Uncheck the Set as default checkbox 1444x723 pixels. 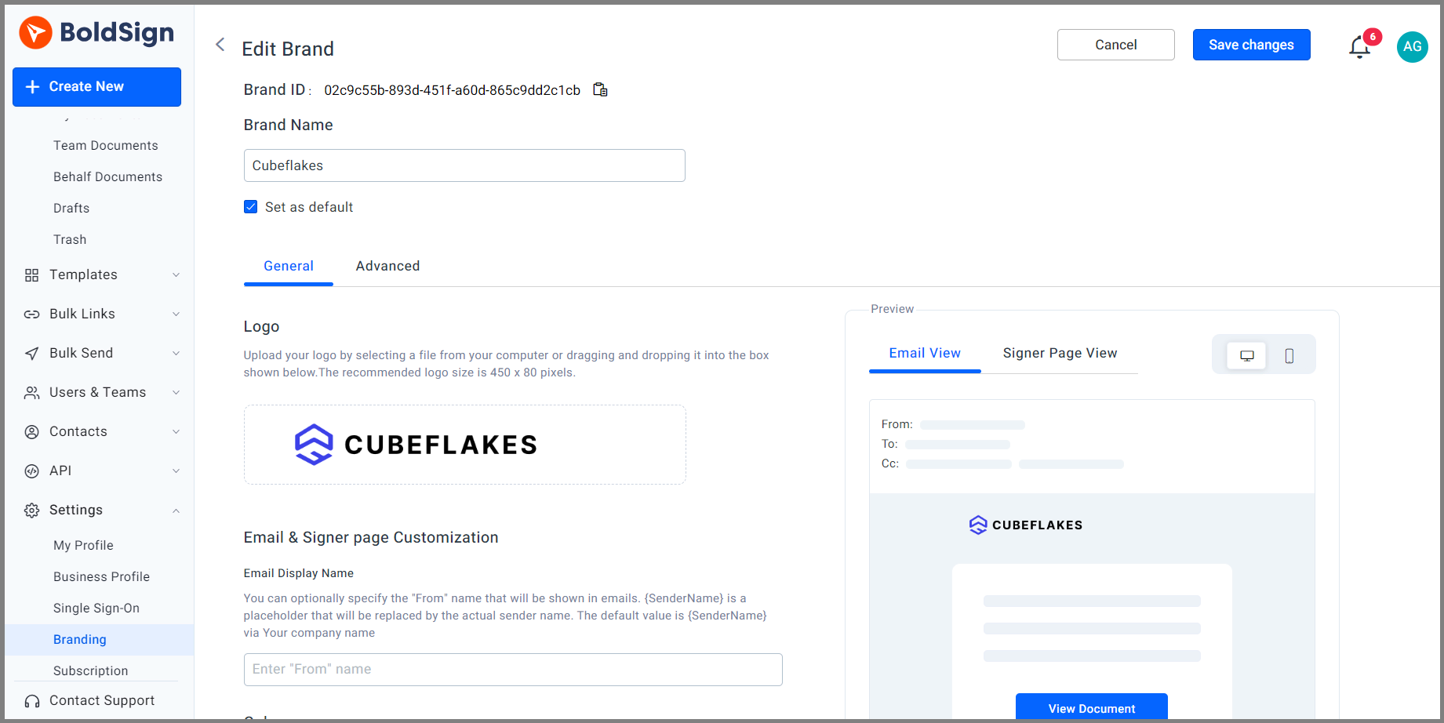point(250,207)
